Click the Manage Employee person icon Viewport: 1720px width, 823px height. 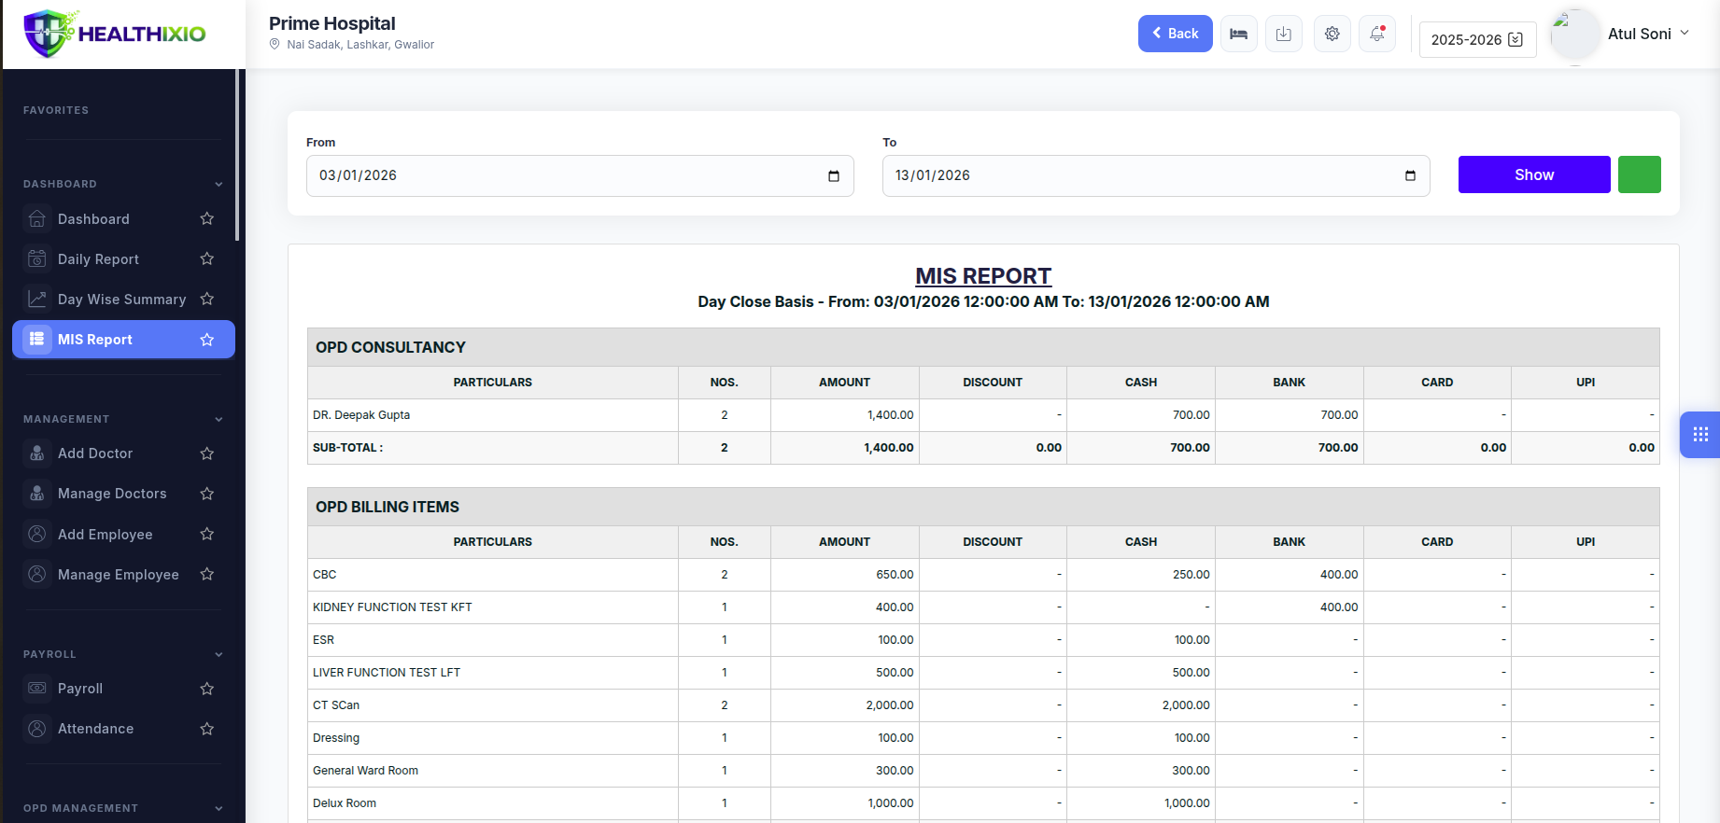point(37,574)
